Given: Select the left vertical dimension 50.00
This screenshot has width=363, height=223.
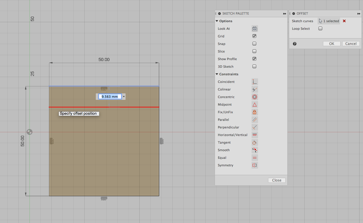Looking at the screenshot, I should (23, 141).
